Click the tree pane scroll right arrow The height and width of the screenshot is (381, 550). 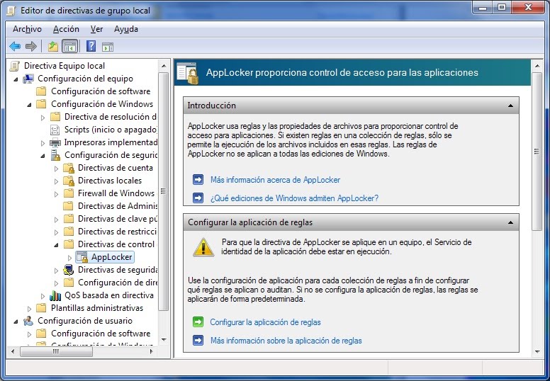(x=152, y=351)
